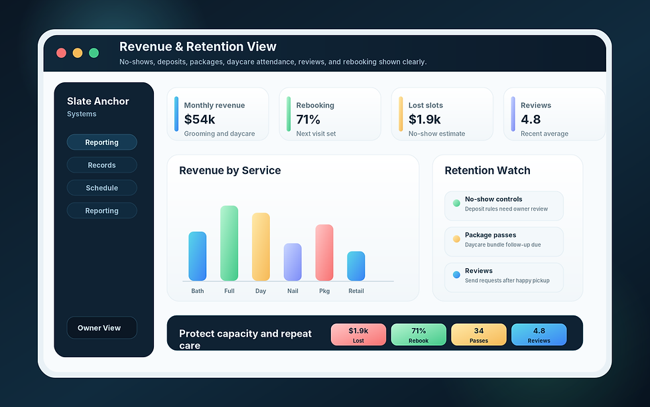650x407 pixels.
Task: Click the blue dot beside Reviews
Action: point(456,275)
